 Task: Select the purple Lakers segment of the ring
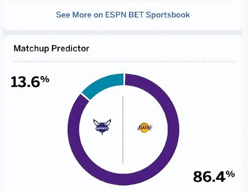tap(173, 130)
